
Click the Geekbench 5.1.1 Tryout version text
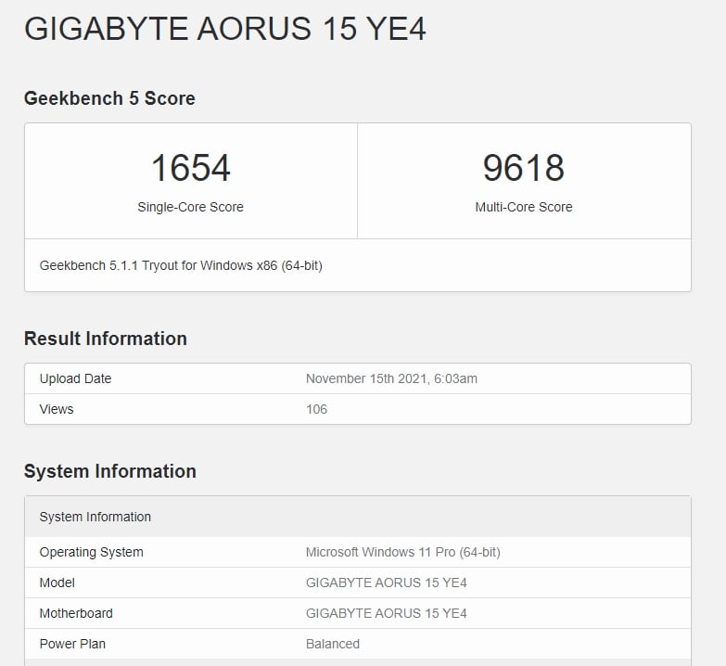coord(181,265)
